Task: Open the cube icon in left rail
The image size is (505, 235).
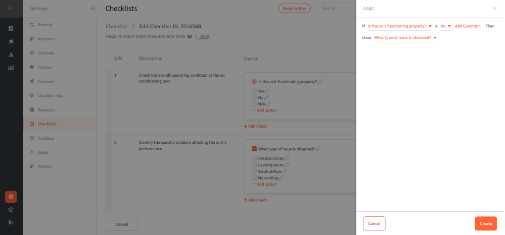Action: 11,210
